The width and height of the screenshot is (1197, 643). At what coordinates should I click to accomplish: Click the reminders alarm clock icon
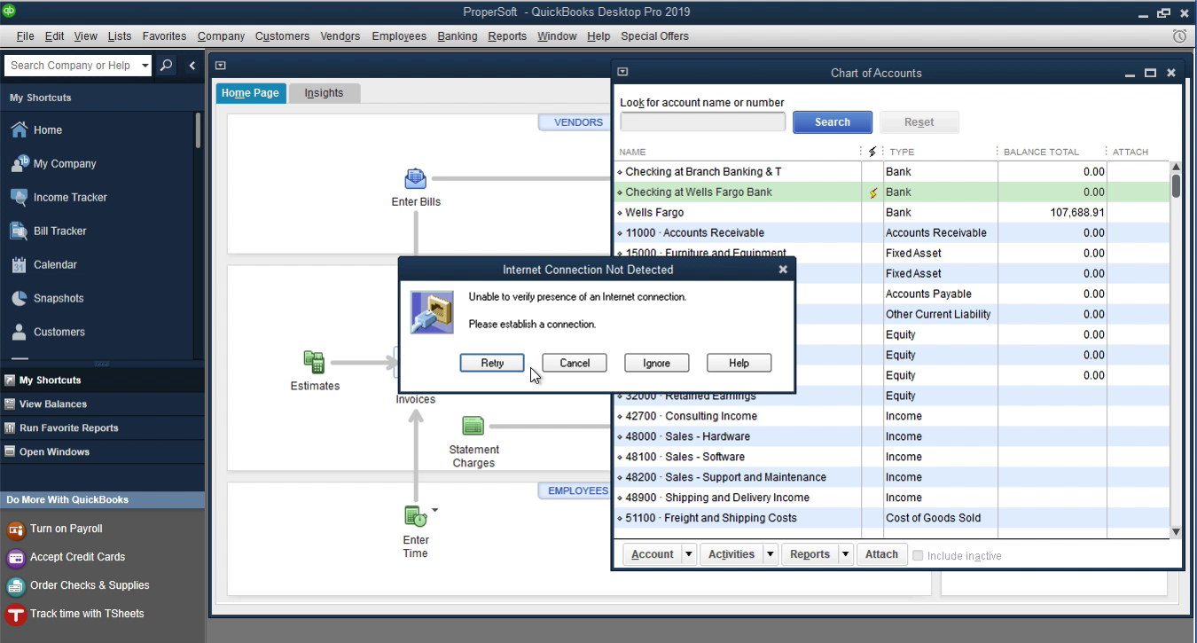tap(1179, 36)
